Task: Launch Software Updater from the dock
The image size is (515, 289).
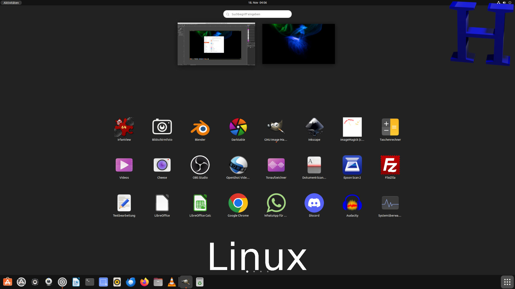Action: tap(21, 282)
